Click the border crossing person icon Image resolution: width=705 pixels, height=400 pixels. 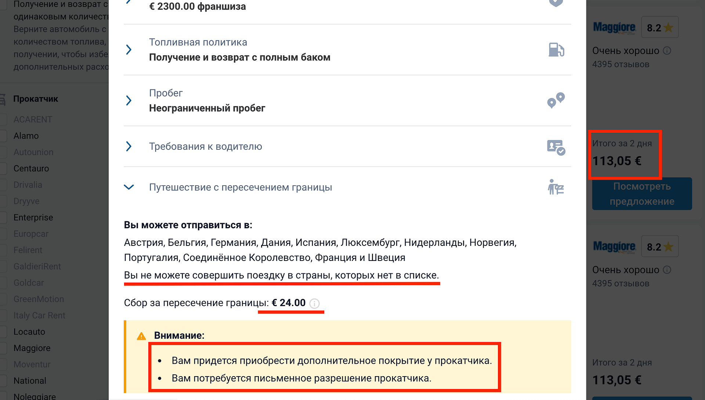(x=556, y=187)
